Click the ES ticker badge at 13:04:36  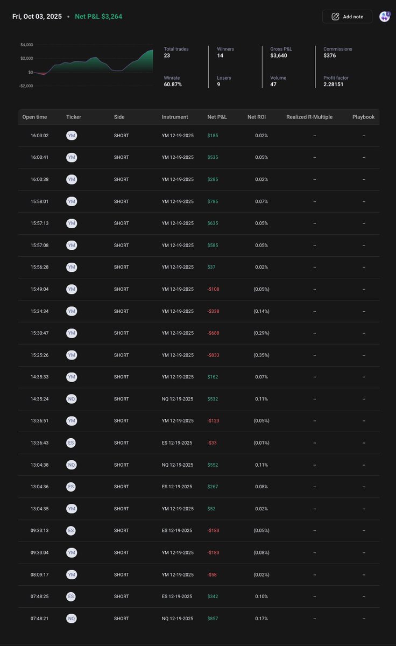pos(72,487)
